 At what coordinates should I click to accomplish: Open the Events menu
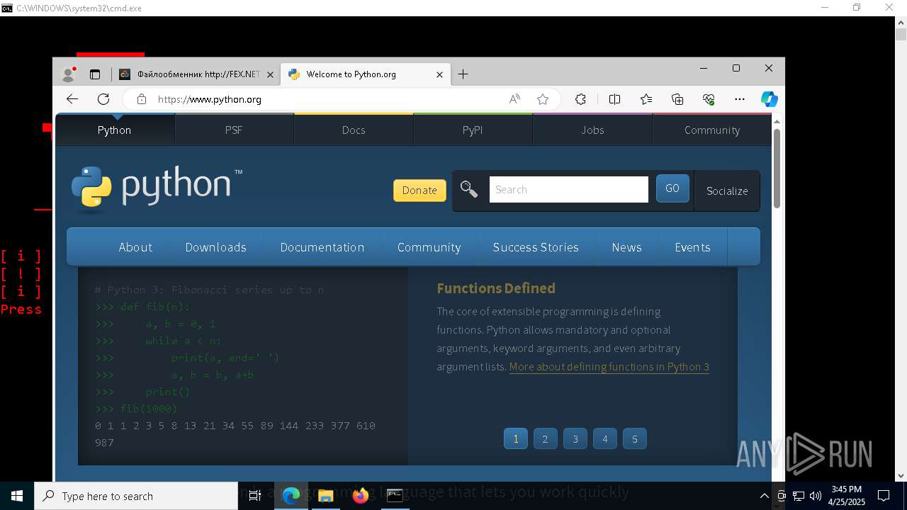click(692, 247)
